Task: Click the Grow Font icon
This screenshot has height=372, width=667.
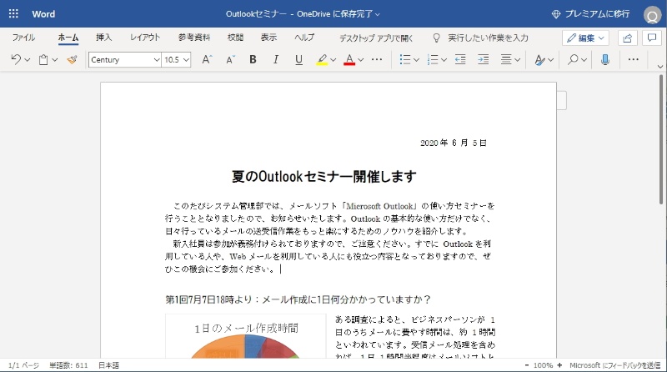Action: pyautogui.click(x=207, y=60)
